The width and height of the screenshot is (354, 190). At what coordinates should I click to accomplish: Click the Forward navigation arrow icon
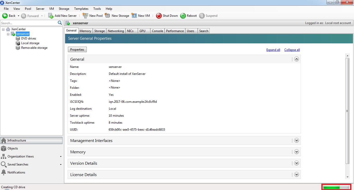[x=24, y=16]
